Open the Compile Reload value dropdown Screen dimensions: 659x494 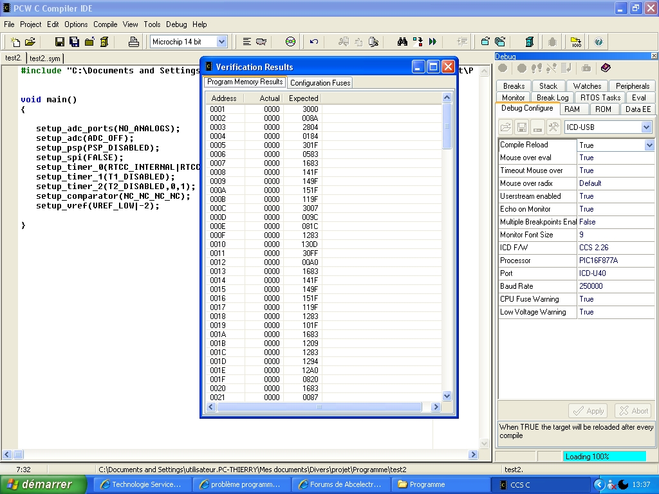coord(649,145)
